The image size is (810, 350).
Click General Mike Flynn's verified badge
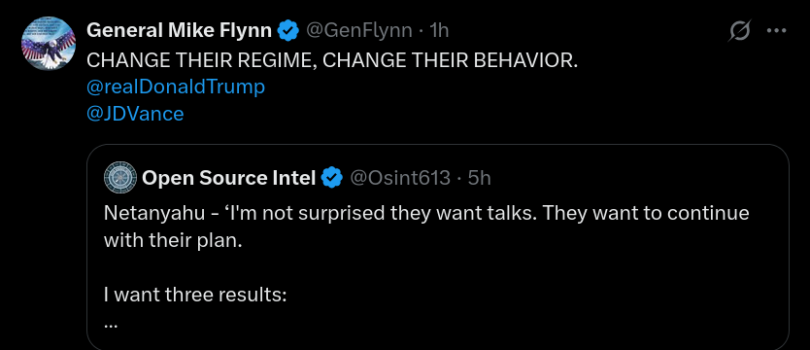click(288, 31)
